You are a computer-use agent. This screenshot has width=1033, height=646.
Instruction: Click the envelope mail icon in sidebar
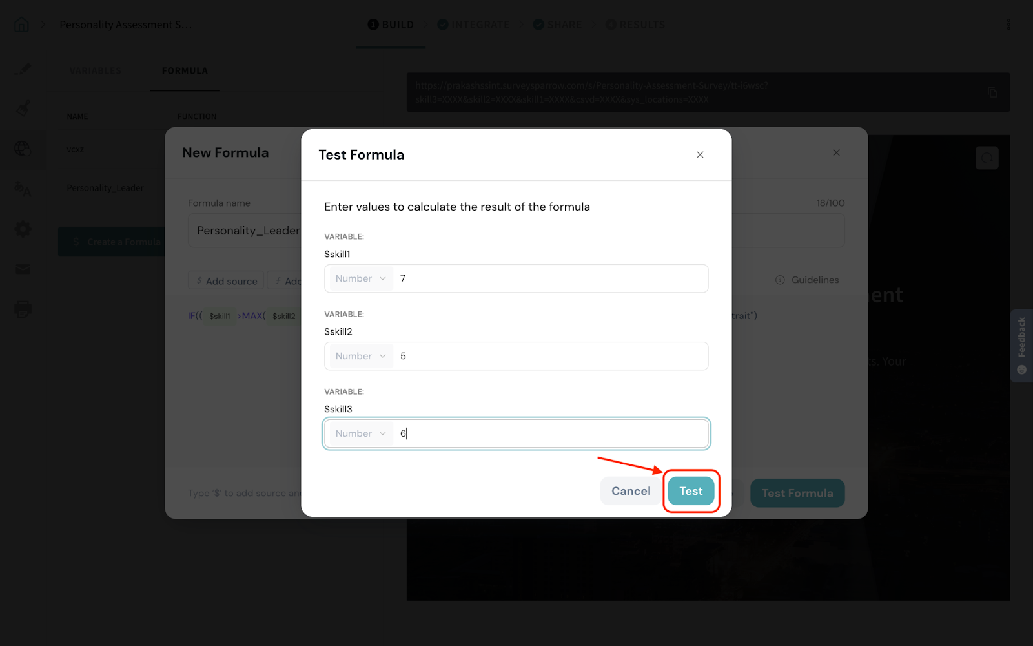point(23,269)
